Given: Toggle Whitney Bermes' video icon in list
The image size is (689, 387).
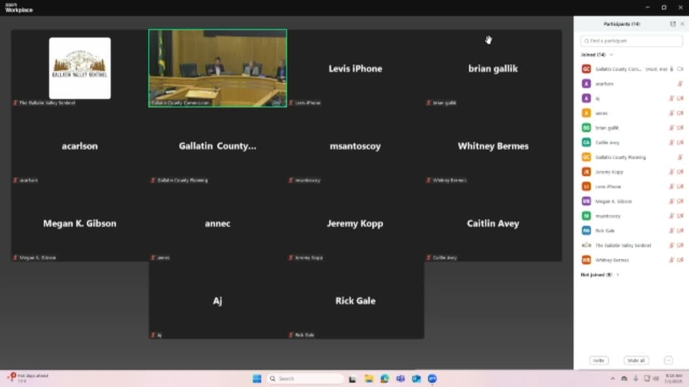Looking at the screenshot, I should (680, 260).
